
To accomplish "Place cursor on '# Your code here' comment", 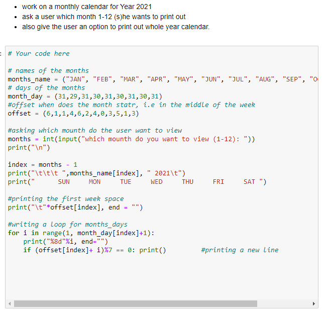I will point(39,54).
